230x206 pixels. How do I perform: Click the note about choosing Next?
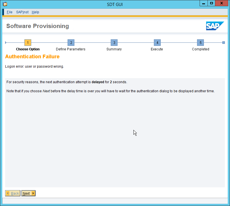[110, 91]
